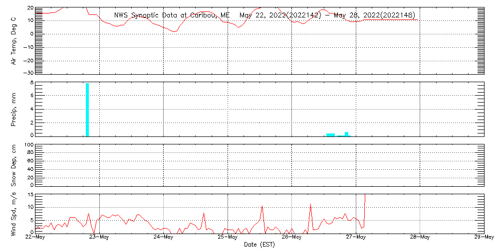Select the 27-May date tick label
Image resolution: width=499 pixels, height=249 pixels.
tap(356, 238)
